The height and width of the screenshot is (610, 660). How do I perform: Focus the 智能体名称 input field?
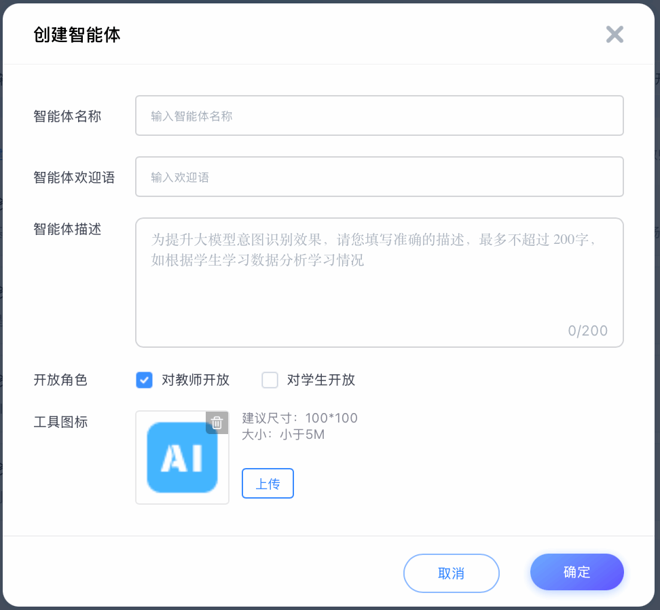(x=379, y=115)
